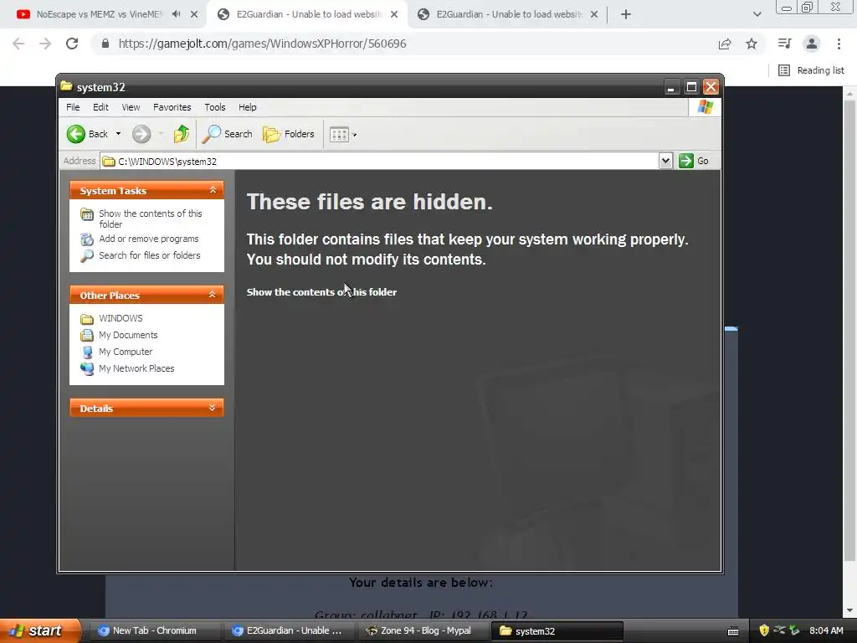857x643 pixels.
Task: Toggle the Folders pane button
Action: tap(289, 134)
